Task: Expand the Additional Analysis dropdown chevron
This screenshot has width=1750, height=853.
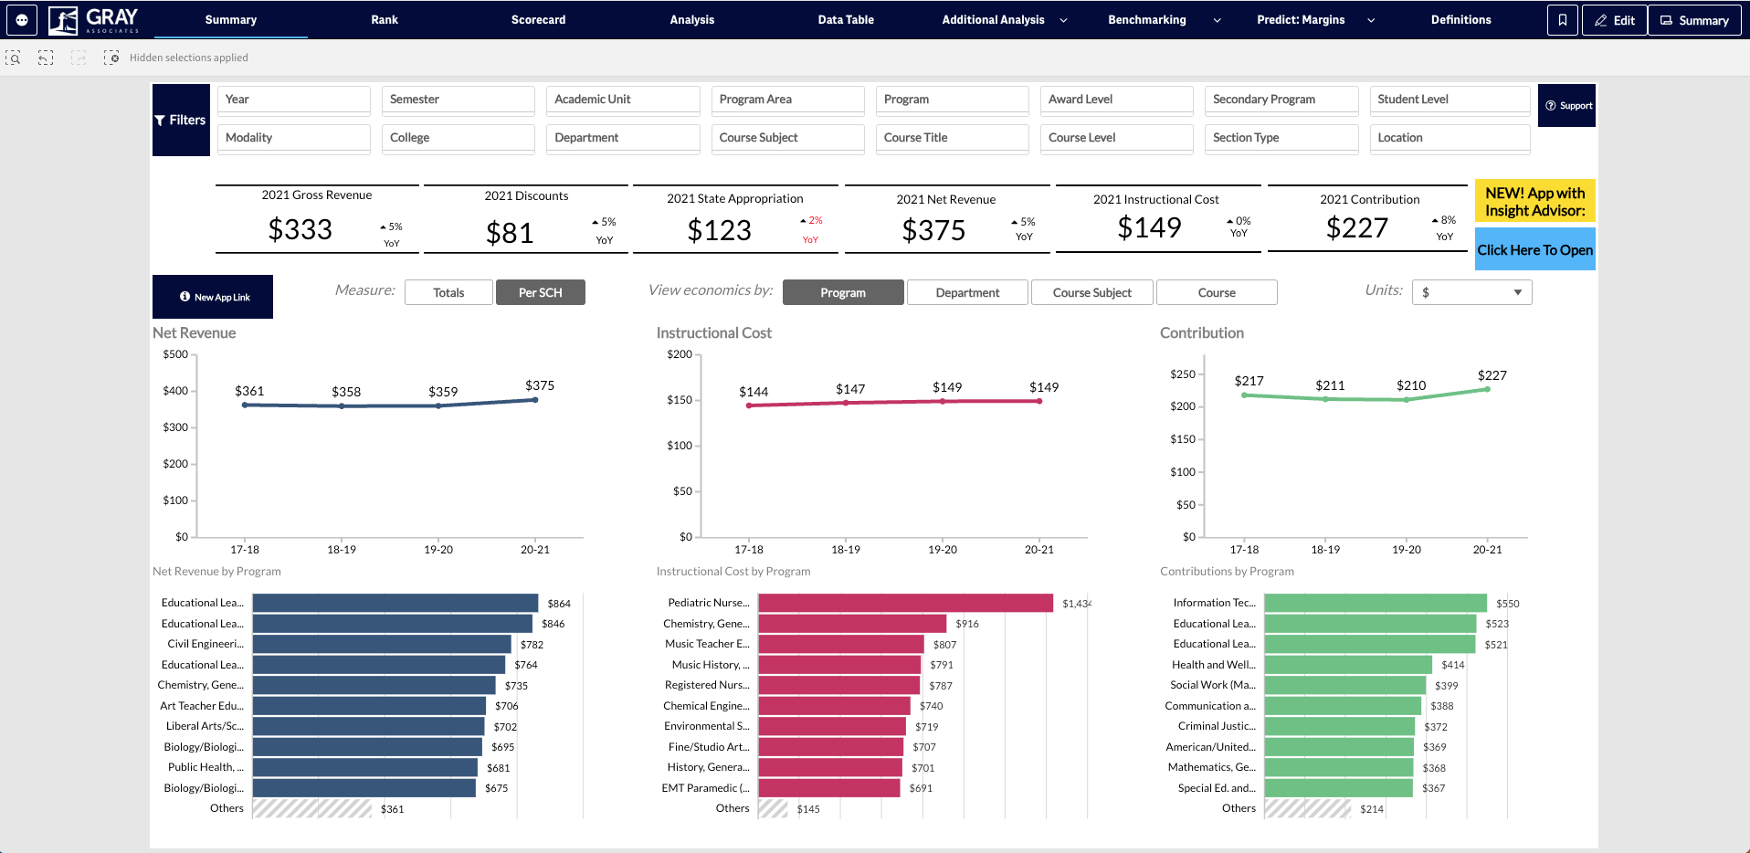Action: click(x=1063, y=20)
